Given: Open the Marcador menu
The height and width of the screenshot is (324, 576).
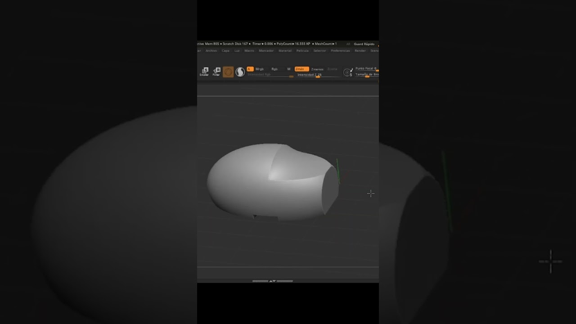Looking at the screenshot, I should (x=266, y=51).
